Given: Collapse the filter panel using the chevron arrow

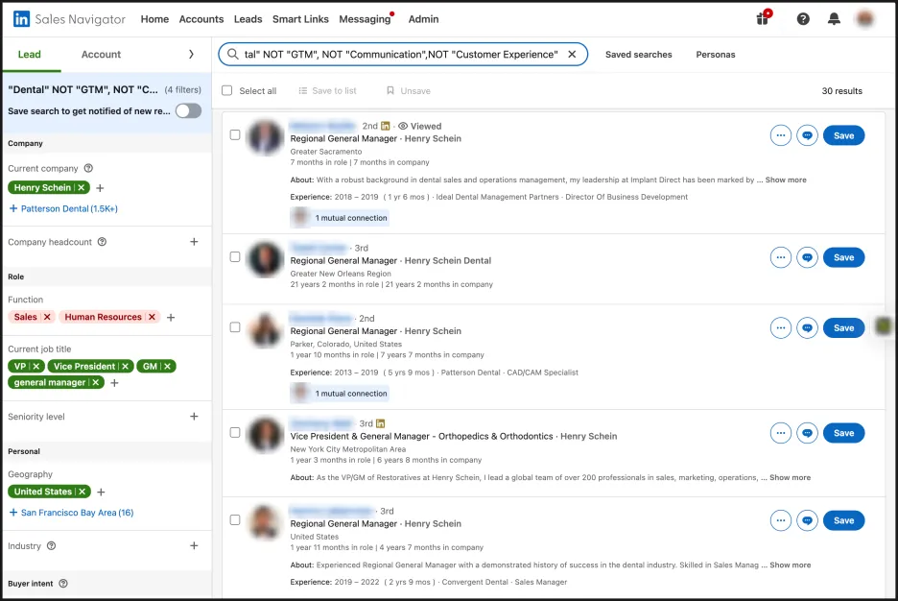Looking at the screenshot, I should pyautogui.click(x=191, y=55).
